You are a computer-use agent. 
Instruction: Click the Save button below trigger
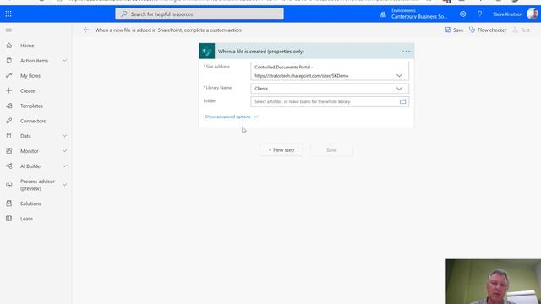331,150
